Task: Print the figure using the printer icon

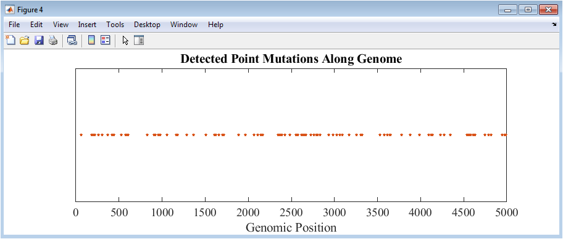Action: [53, 40]
